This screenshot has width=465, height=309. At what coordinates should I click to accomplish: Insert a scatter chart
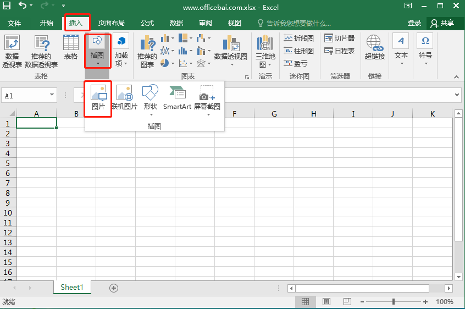(185, 63)
